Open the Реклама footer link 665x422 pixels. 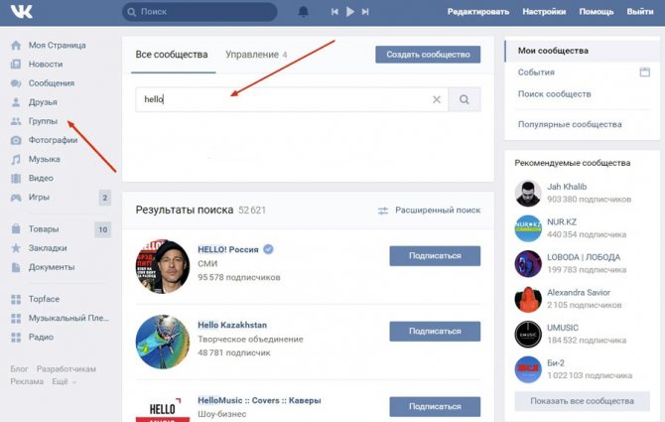pos(27,381)
